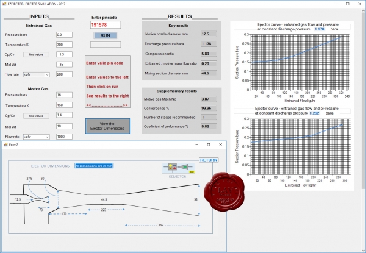The image size is (366, 253).
Task: Open Entrained Gas flow rate unit dropdown
Action: [37, 74]
